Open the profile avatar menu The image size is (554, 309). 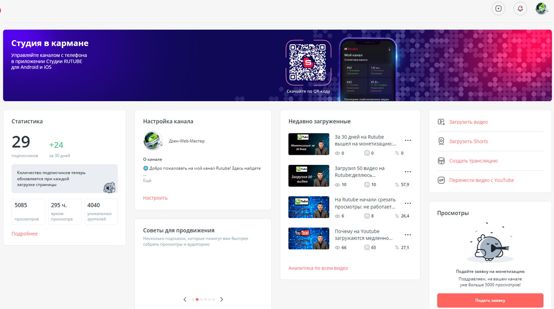point(542,8)
